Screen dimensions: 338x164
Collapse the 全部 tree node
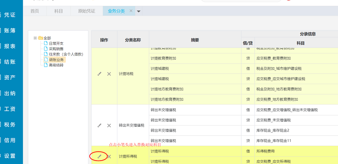pos(35,38)
